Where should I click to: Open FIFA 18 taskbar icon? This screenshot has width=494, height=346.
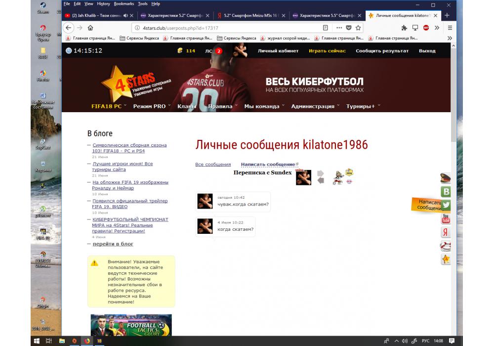[x=100, y=341]
